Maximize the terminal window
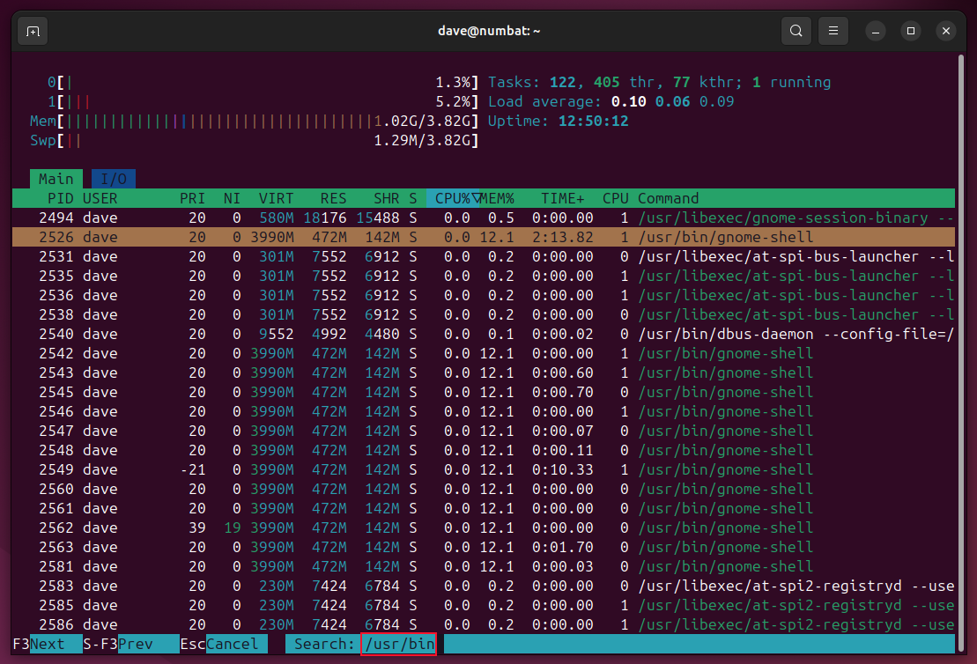 click(x=911, y=31)
